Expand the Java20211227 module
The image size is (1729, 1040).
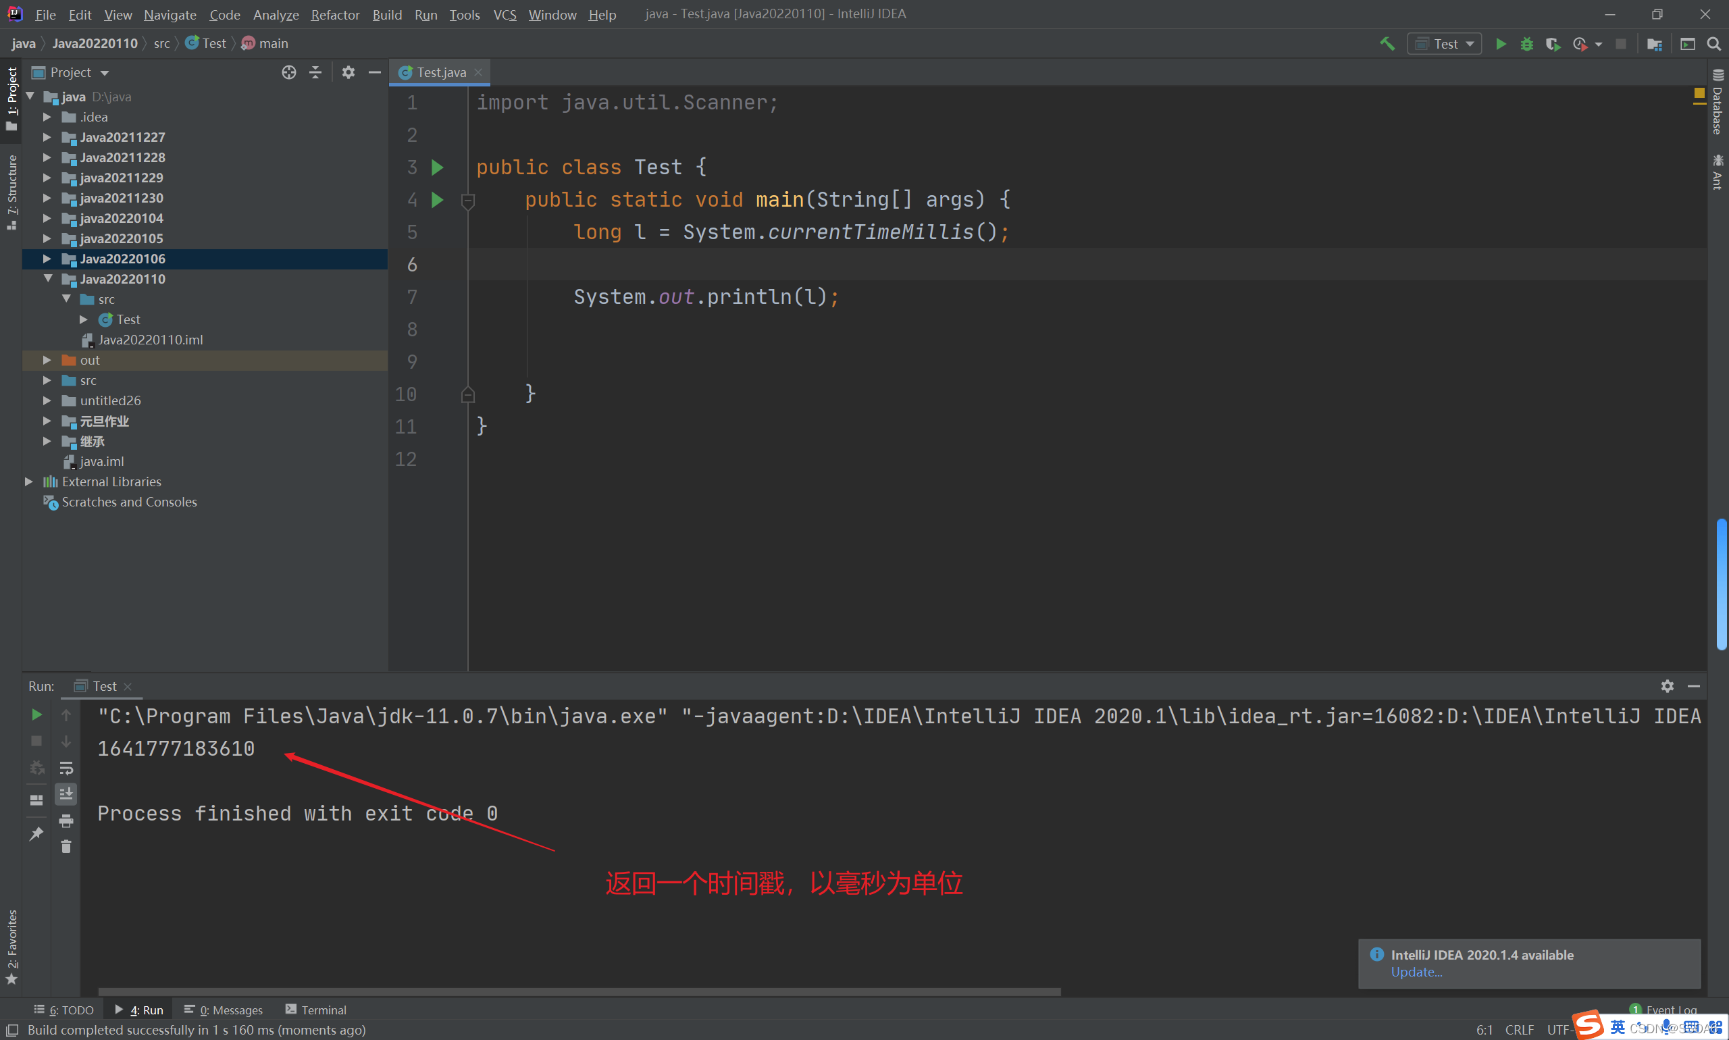click(47, 137)
